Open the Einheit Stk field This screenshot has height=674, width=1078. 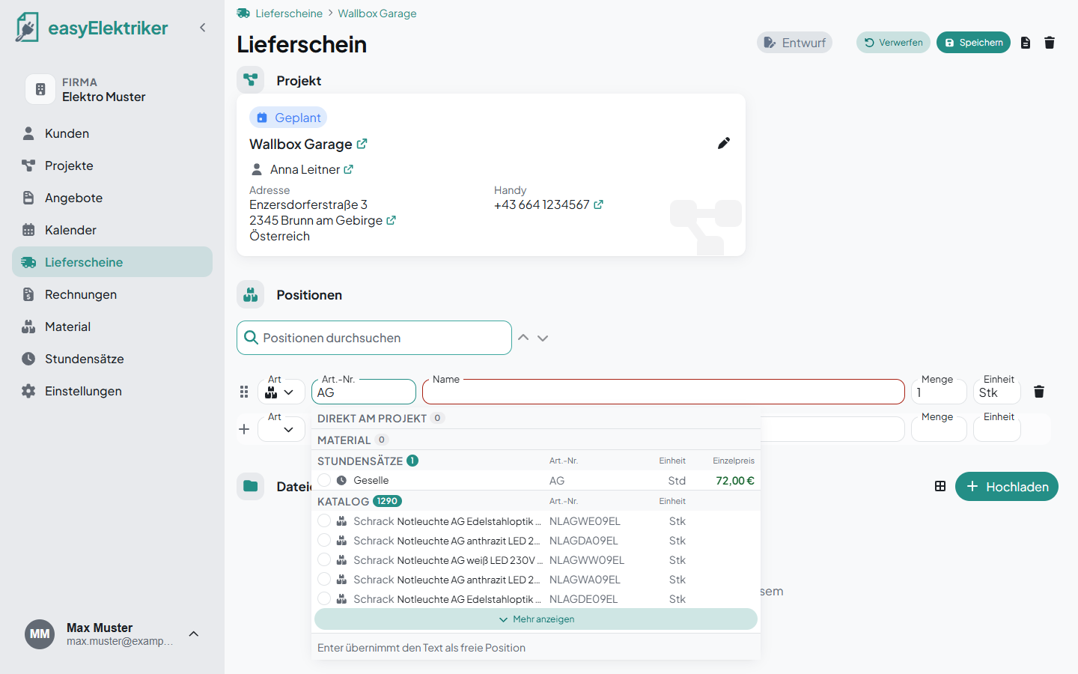(996, 392)
